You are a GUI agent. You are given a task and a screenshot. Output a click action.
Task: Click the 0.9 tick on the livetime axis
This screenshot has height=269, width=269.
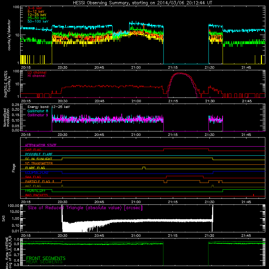(16, 244)
